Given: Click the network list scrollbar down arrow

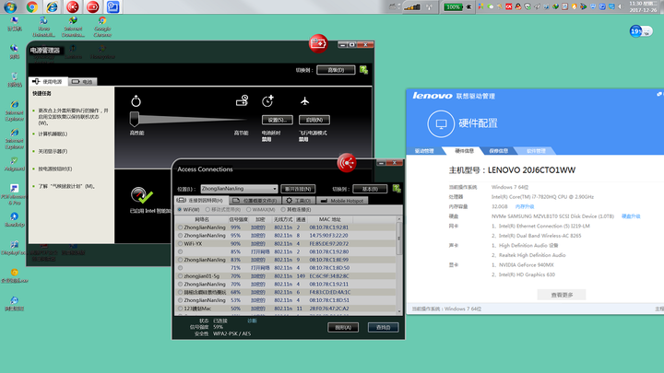Looking at the screenshot, I should (399, 311).
